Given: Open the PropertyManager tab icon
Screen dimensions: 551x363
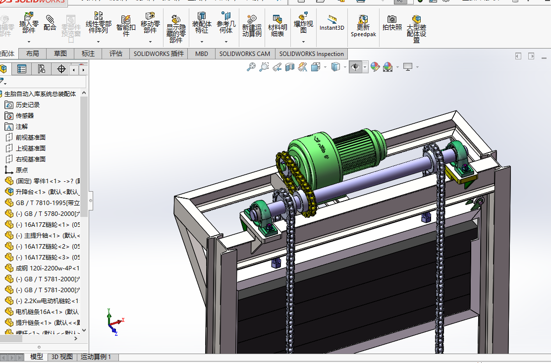Looking at the screenshot, I should [22, 69].
